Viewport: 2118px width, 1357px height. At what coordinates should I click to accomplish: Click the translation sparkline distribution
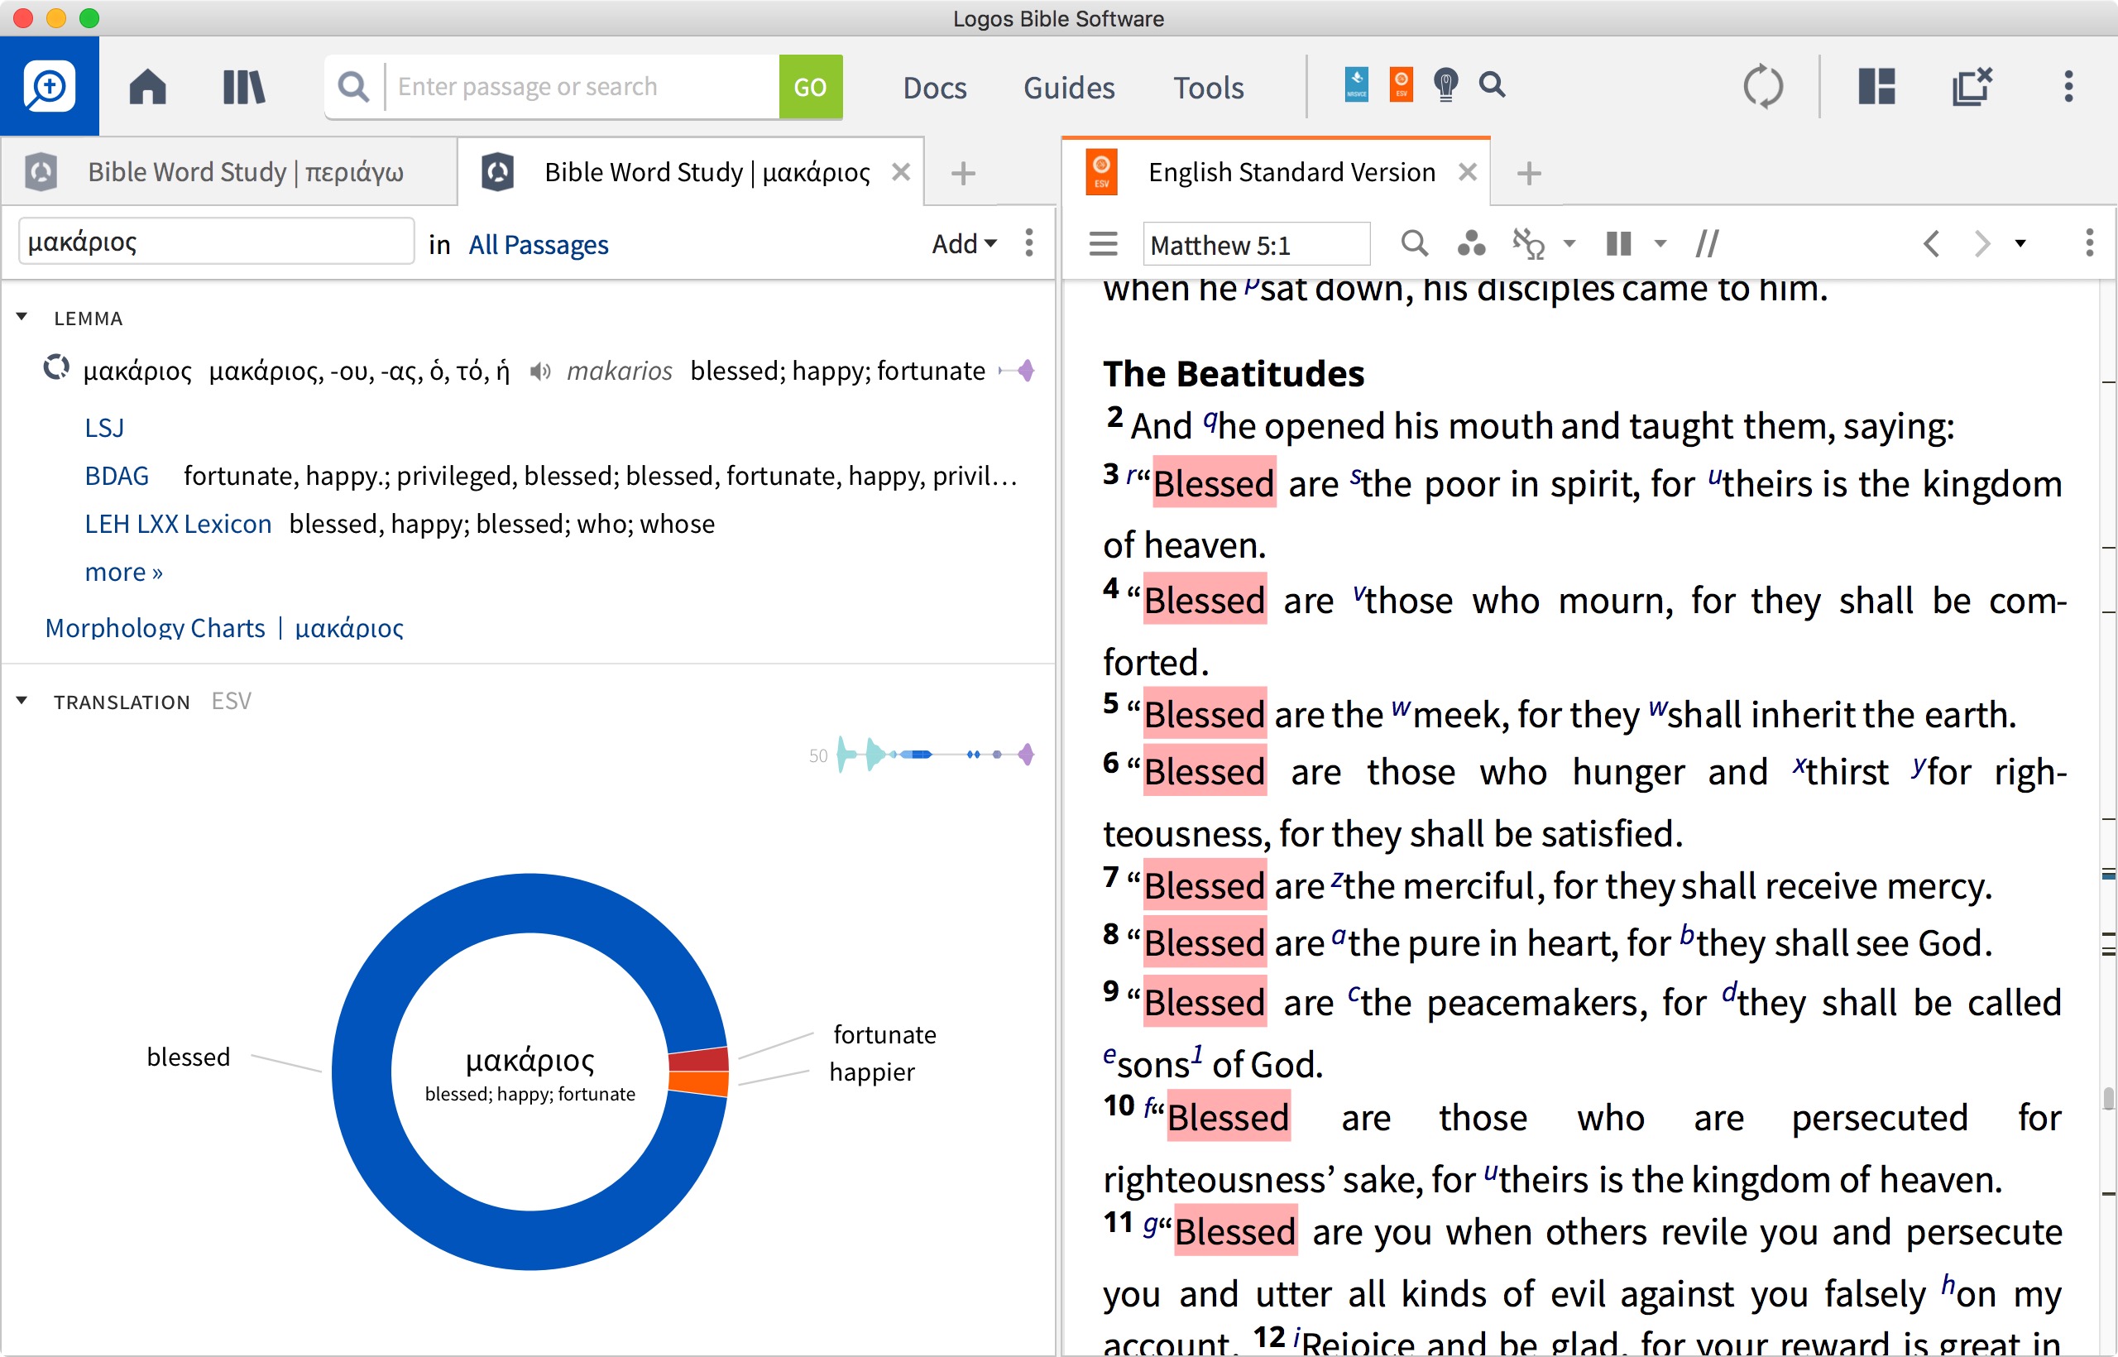coord(934,755)
